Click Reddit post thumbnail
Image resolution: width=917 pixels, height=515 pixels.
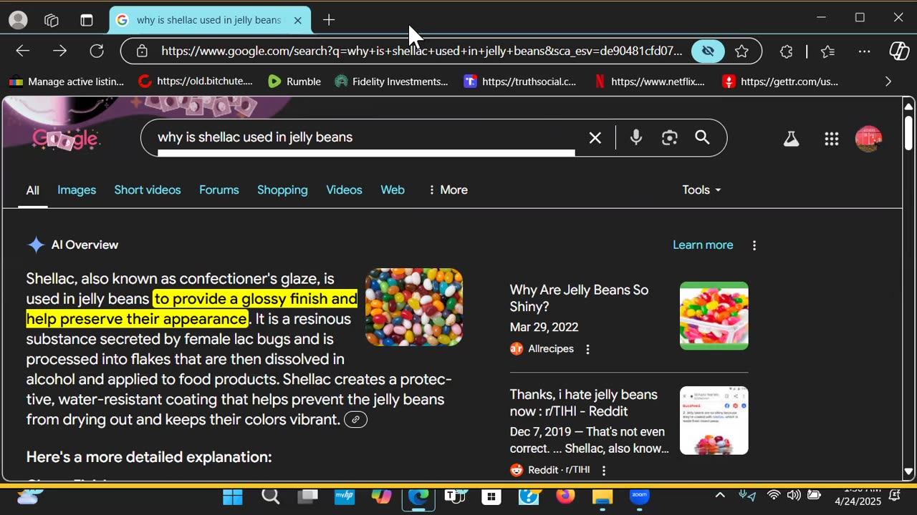[714, 421]
